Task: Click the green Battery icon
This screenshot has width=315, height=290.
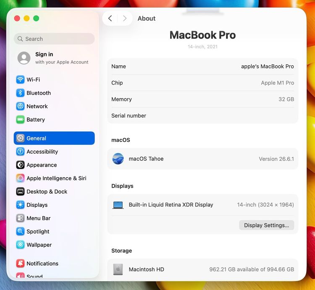Action: click(x=20, y=120)
